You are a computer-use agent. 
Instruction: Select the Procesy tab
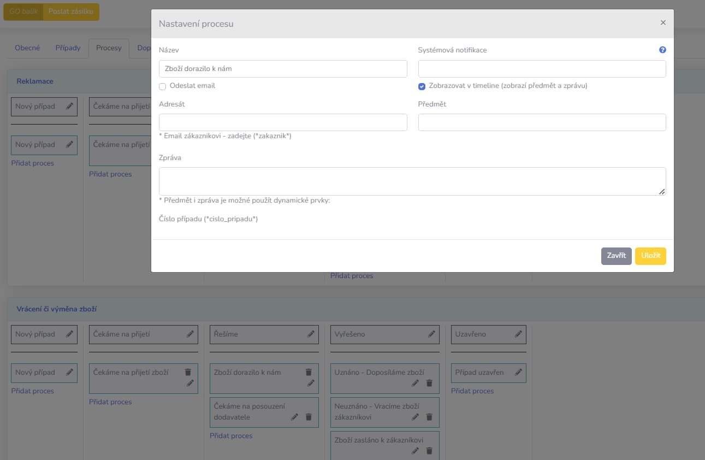pos(109,48)
